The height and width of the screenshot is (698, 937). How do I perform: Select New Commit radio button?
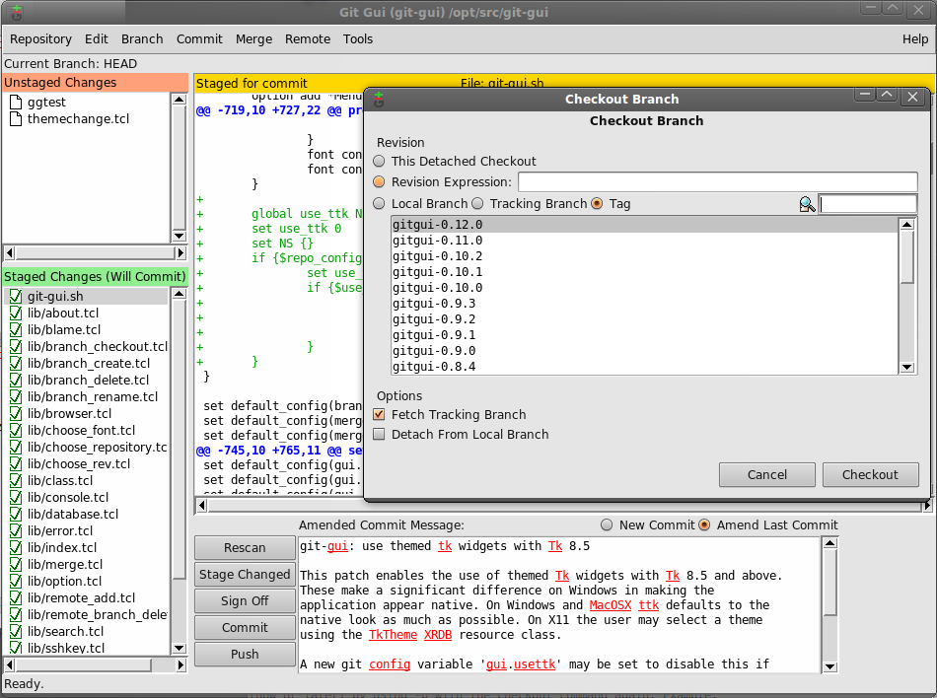(x=607, y=525)
